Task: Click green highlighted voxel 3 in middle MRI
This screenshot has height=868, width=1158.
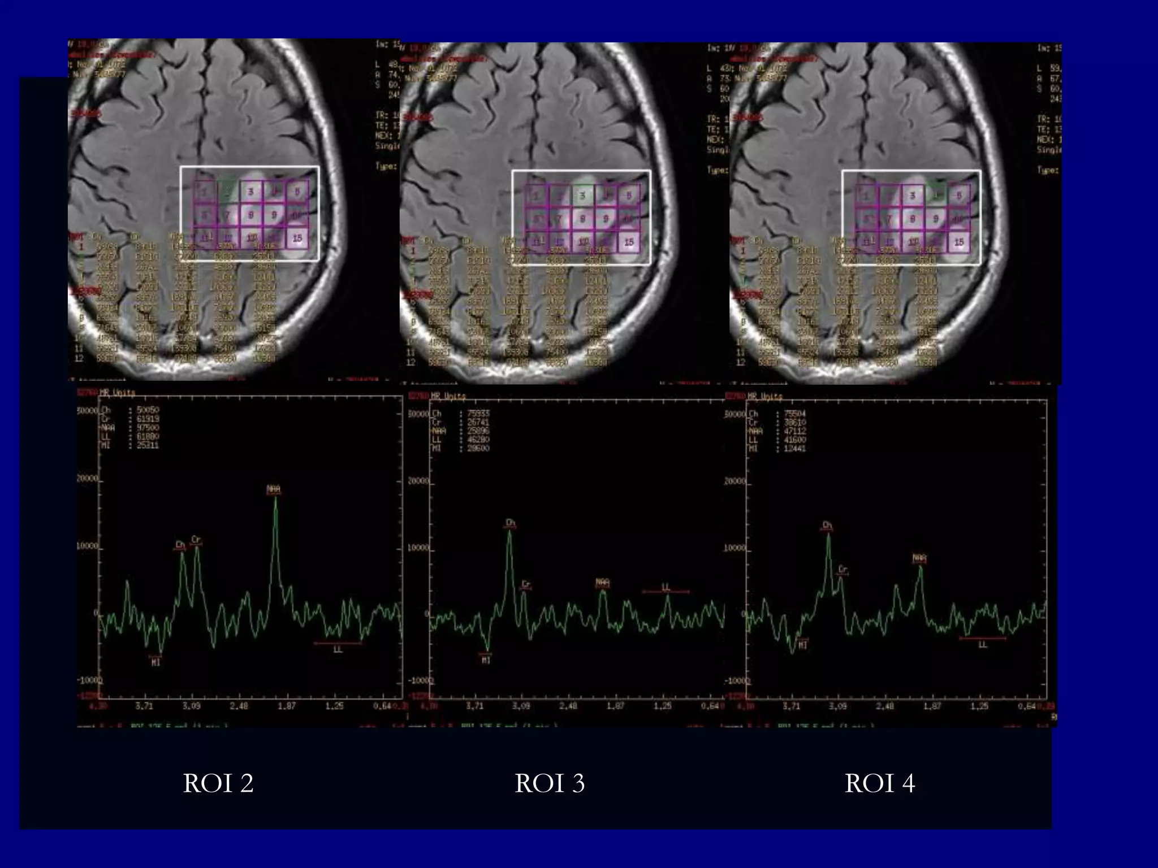Action: (582, 196)
